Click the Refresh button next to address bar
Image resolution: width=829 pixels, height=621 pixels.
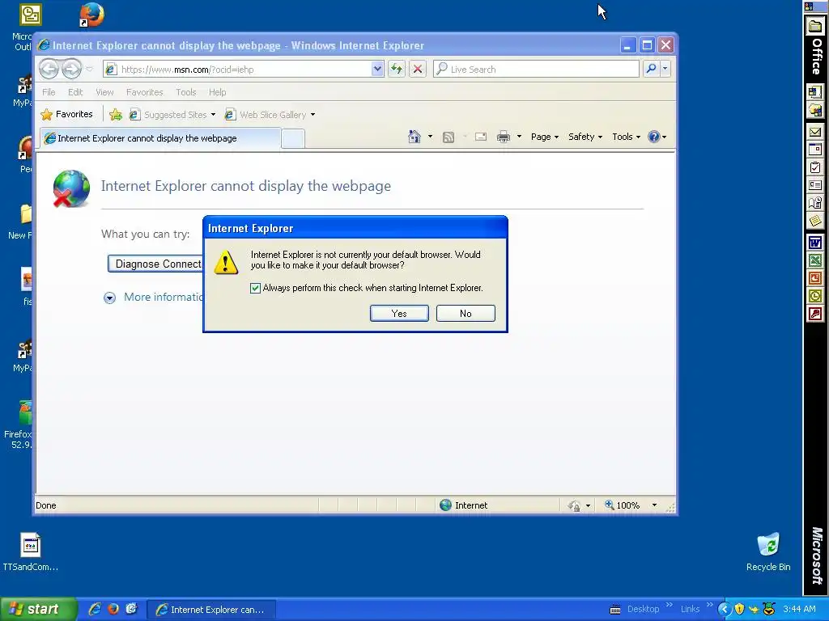tap(397, 69)
